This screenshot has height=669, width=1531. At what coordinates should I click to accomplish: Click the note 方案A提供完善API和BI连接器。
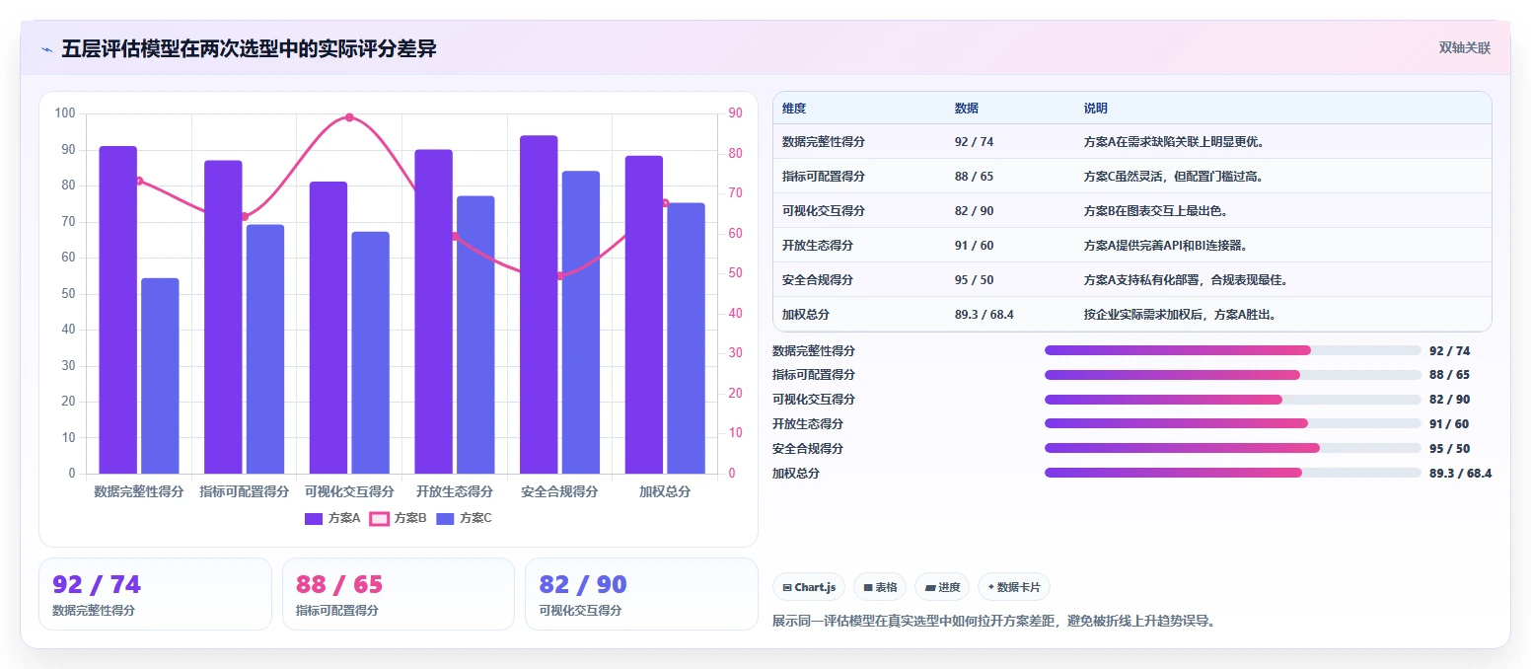pos(1169,246)
